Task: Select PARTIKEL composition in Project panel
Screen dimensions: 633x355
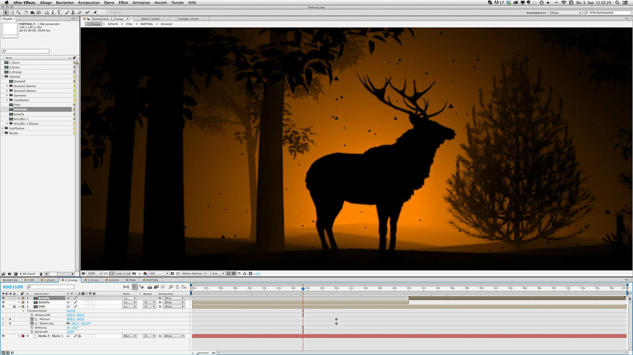Action: click(x=20, y=109)
